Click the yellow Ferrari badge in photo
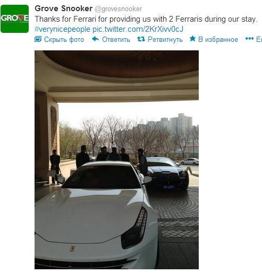 pos(72,249)
